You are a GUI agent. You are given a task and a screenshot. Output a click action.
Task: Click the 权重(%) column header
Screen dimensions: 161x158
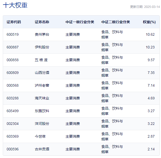(x=149, y=22)
